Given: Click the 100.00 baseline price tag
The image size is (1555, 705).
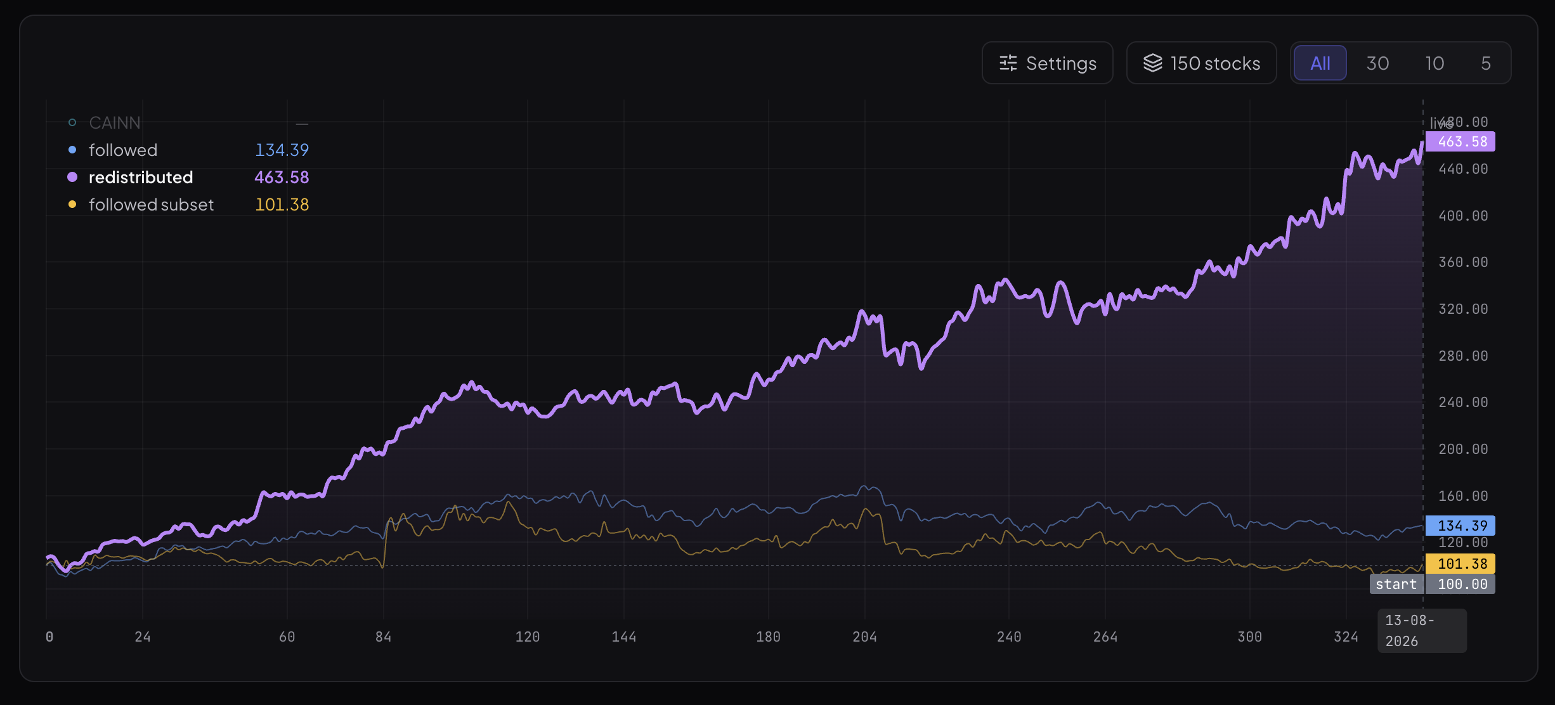Looking at the screenshot, I should [x=1460, y=584].
